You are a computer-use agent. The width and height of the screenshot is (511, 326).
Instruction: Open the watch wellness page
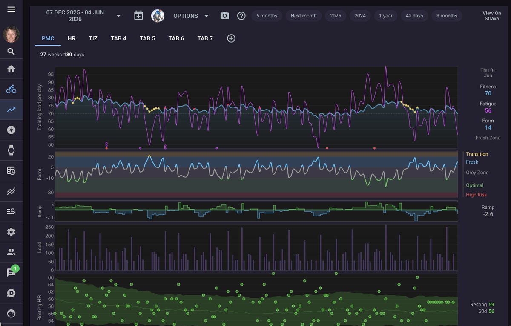[11, 150]
